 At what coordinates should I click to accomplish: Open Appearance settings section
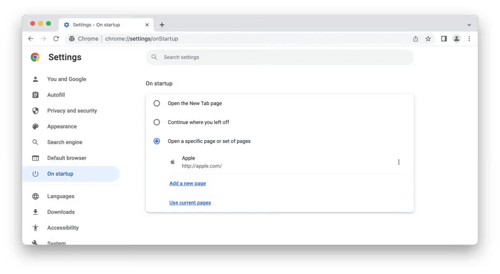click(x=62, y=126)
